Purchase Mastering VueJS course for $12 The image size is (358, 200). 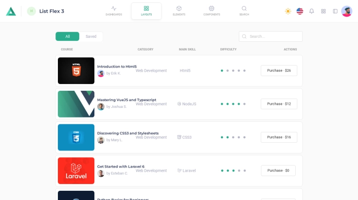coord(279,104)
